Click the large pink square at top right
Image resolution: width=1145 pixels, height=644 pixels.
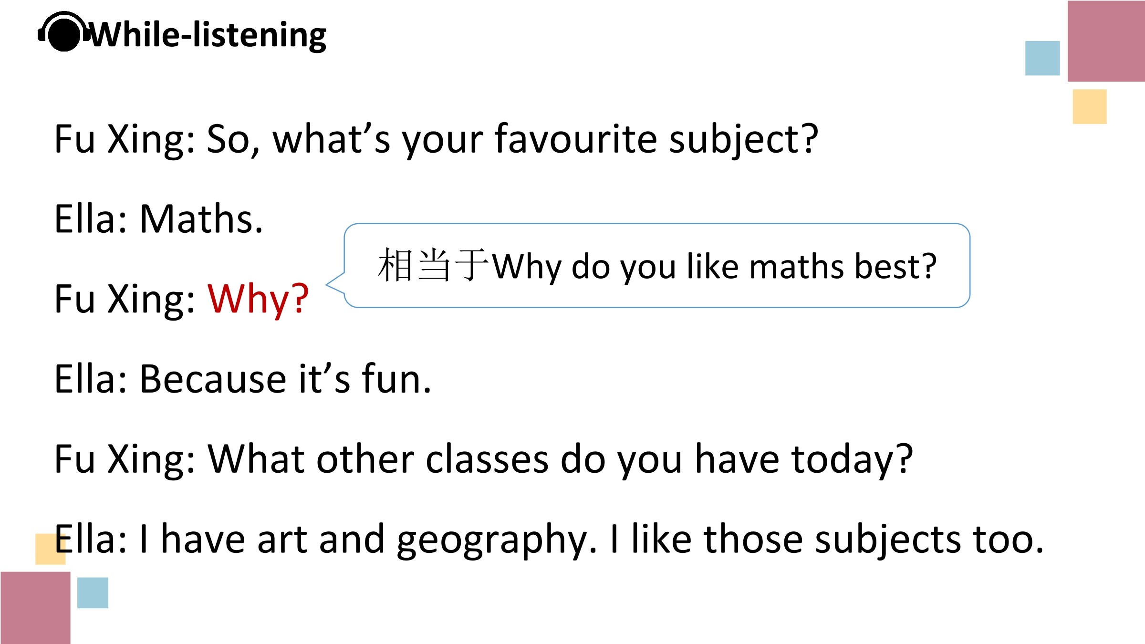click(x=1106, y=41)
